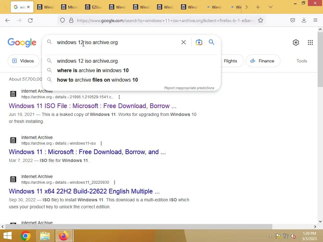Screen dimensions: 323x242
Task: Search by image with camera icon
Action: click(x=199, y=42)
